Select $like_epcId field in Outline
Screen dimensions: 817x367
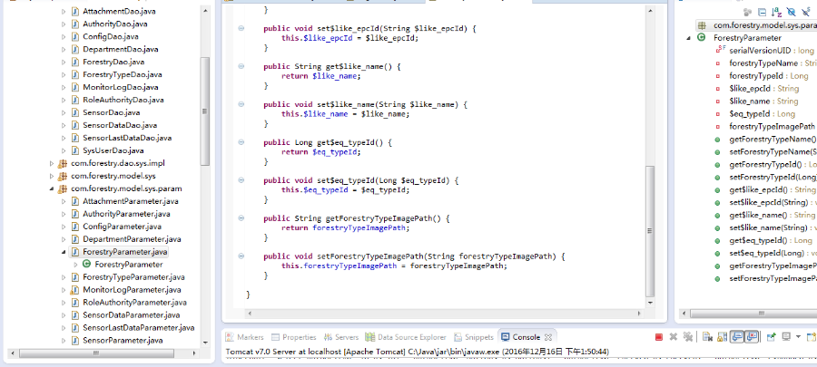(763, 89)
